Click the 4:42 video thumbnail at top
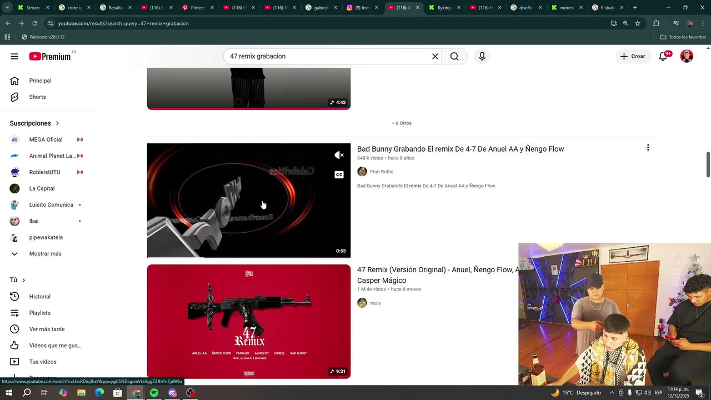 pyautogui.click(x=248, y=88)
